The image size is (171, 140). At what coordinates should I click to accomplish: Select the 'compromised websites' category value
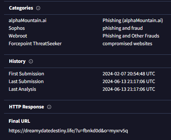click(127, 44)
